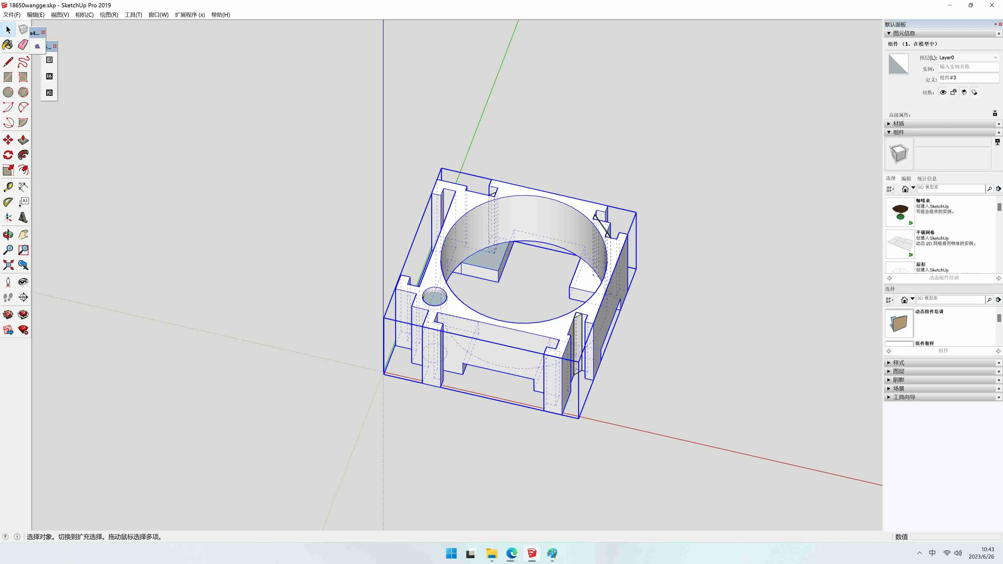Select the 3D Text tool
The image size is (1003, 564).
point(23,217)
